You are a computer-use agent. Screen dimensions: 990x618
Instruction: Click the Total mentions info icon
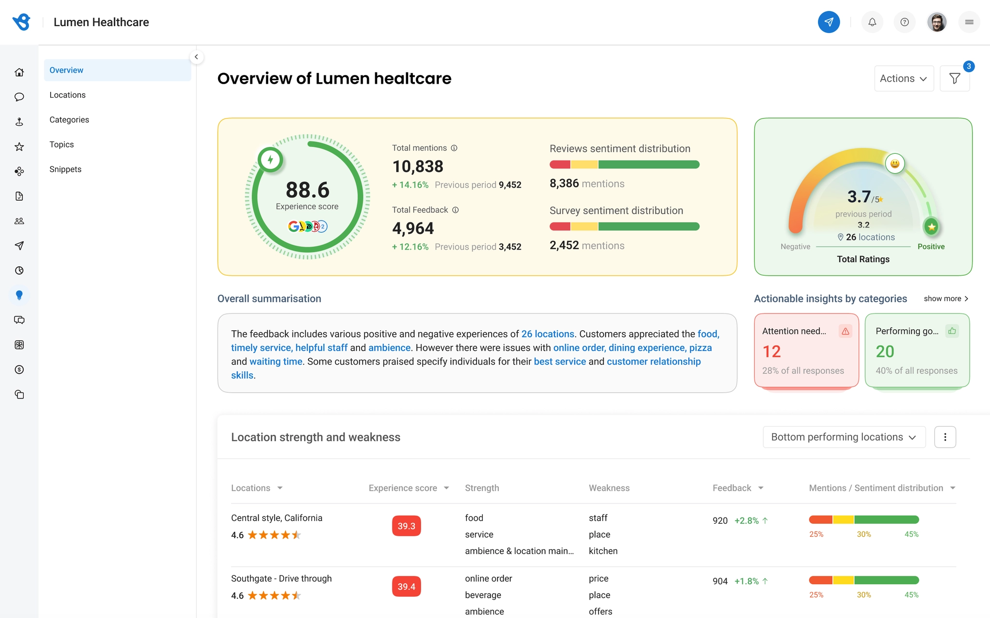point(454,148)
